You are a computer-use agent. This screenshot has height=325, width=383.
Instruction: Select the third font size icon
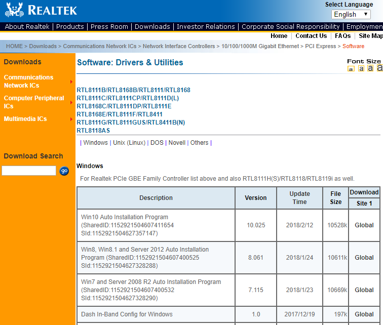[370, 68]
